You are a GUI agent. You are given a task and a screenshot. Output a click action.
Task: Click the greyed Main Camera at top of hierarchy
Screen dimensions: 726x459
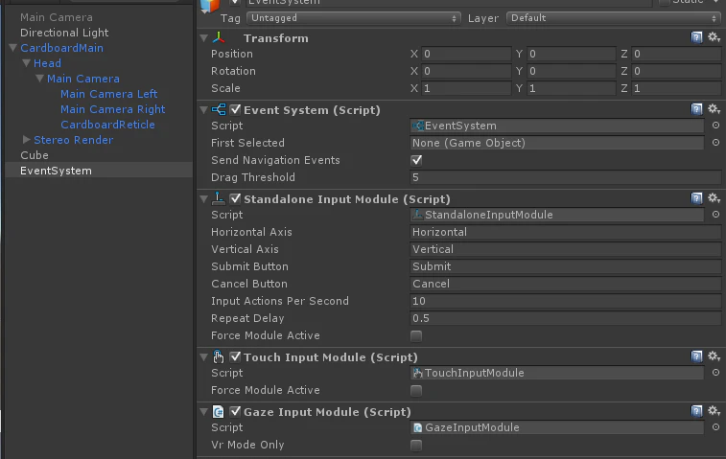click(x=57, y=17)
